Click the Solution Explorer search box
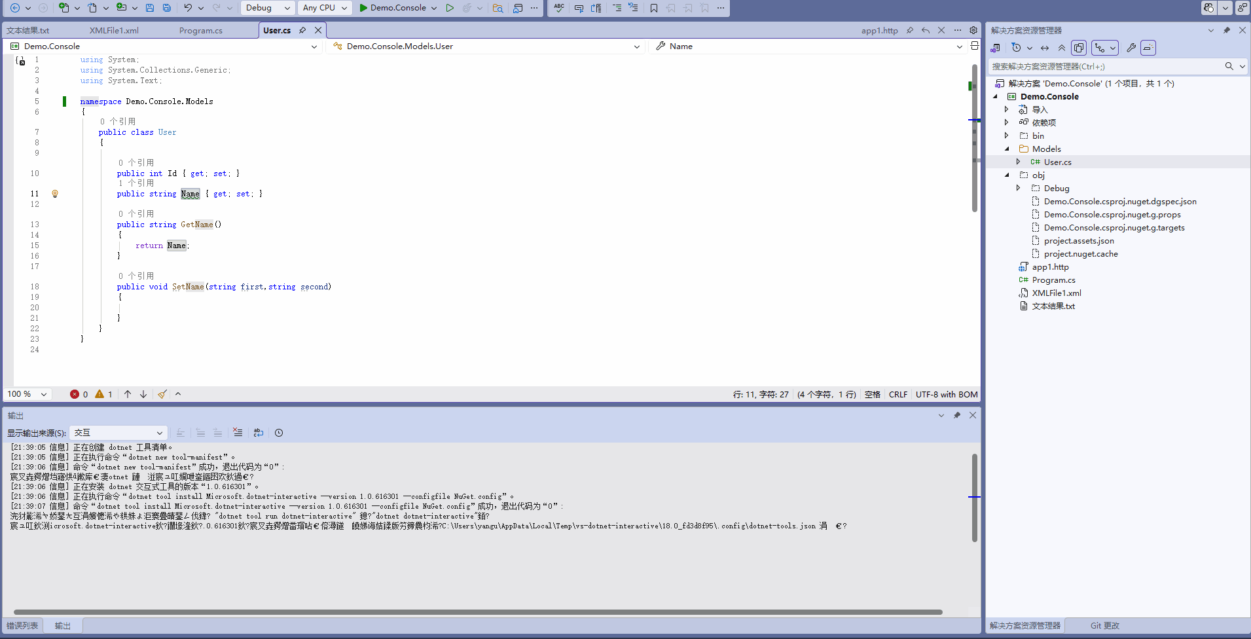This screenshot has height=639, width=1251. click(1105, 66)
